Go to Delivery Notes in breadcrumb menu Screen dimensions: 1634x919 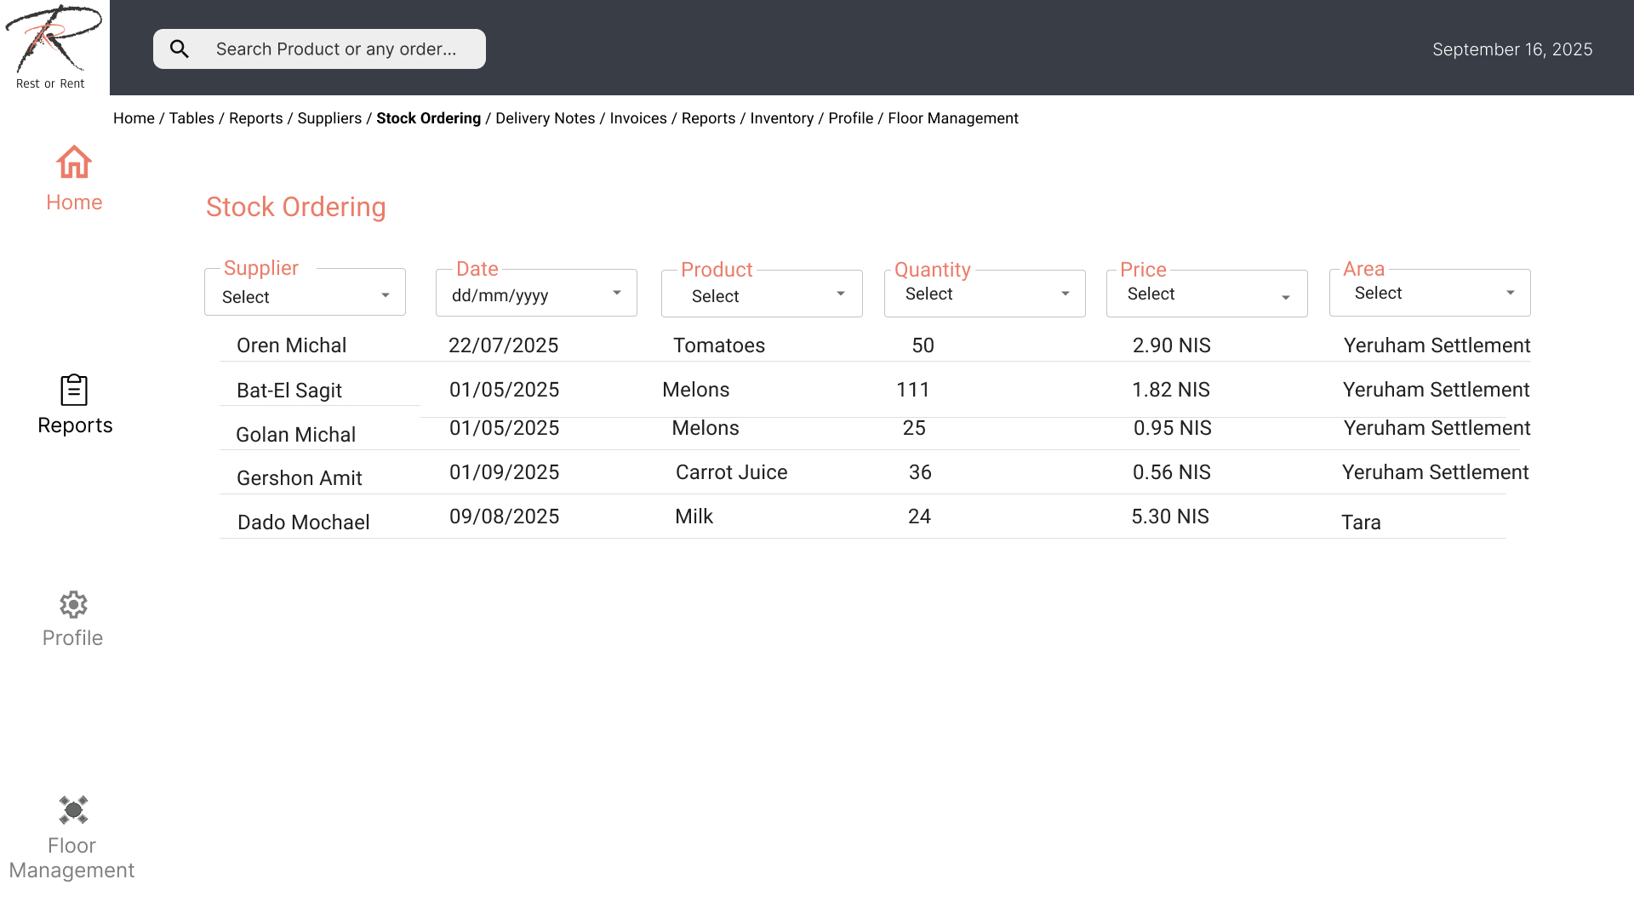(545, 118)
